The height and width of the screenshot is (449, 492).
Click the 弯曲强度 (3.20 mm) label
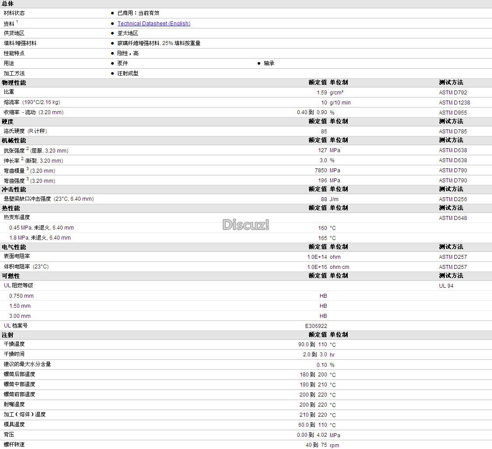[29, 181]
